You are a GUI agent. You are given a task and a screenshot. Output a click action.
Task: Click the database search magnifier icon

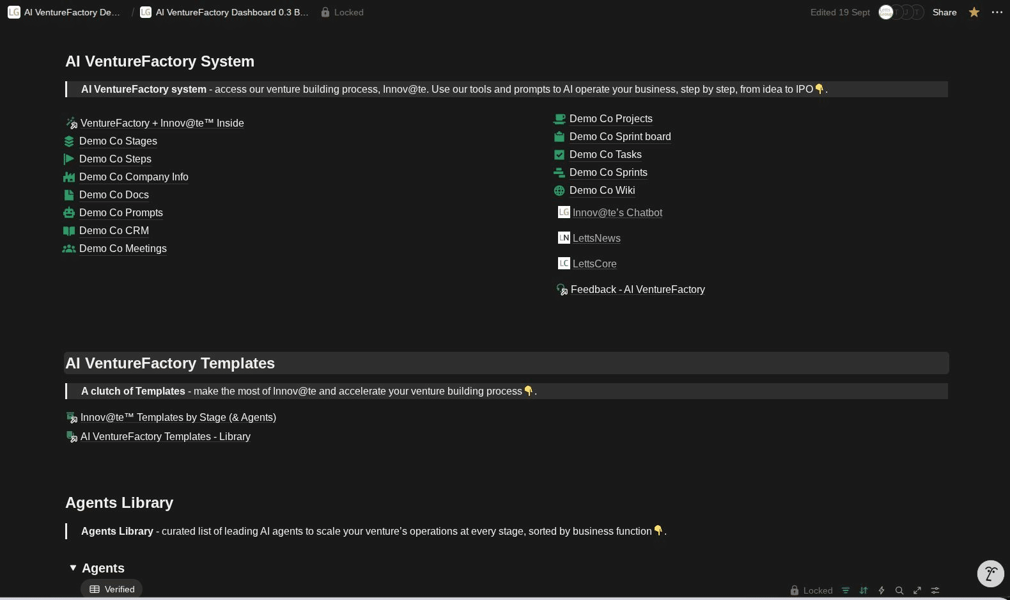tap(899, 590)
